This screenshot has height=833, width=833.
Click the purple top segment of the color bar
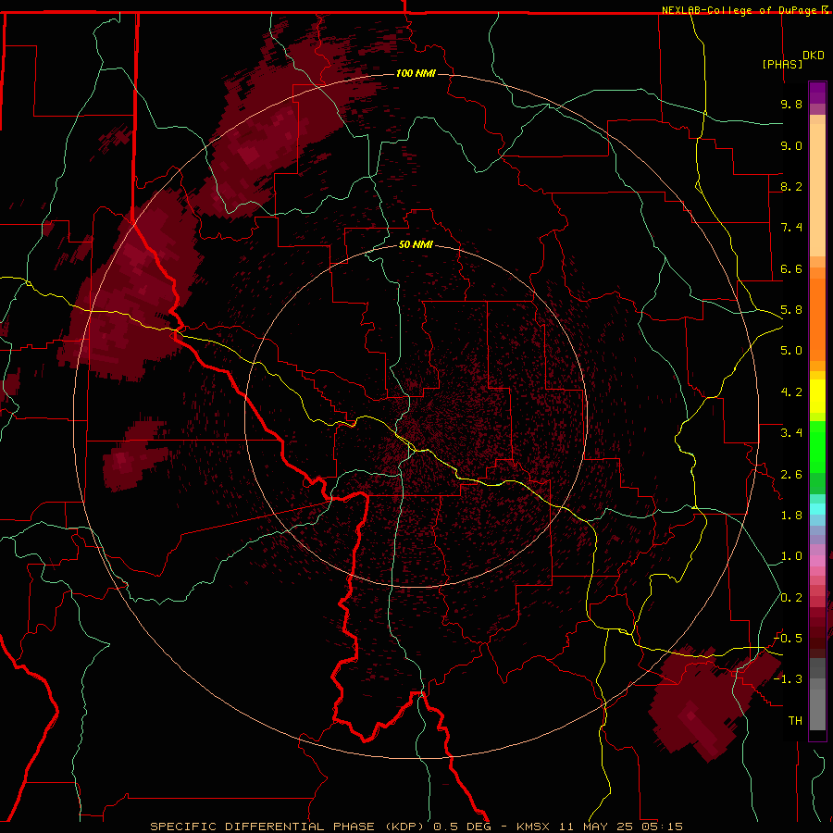pyautogui.click(x=817, y=93)
